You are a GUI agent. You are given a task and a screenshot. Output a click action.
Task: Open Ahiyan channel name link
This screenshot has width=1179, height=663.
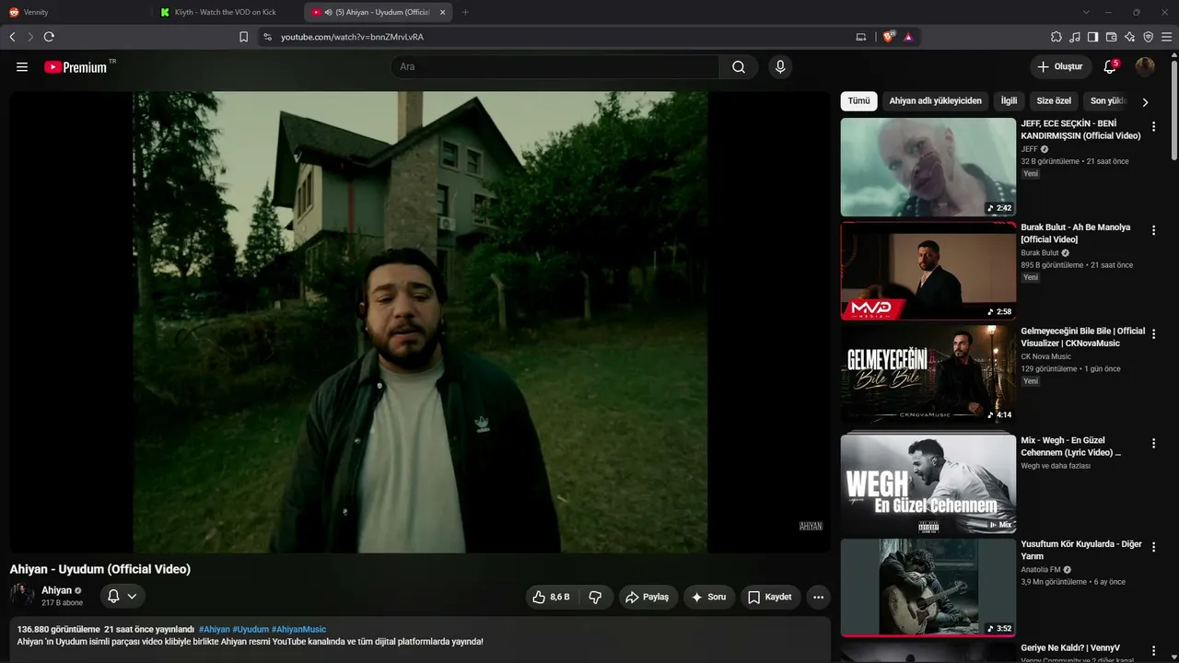coord(56,590)
